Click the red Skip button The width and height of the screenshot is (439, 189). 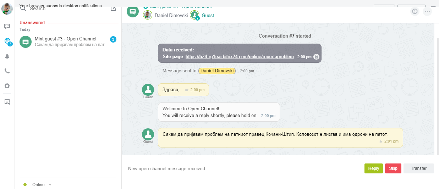coord(393,168)
